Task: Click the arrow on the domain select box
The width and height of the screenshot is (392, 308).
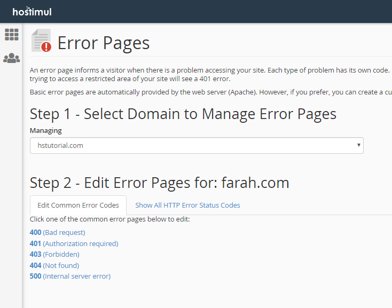Action: [358, 145]
